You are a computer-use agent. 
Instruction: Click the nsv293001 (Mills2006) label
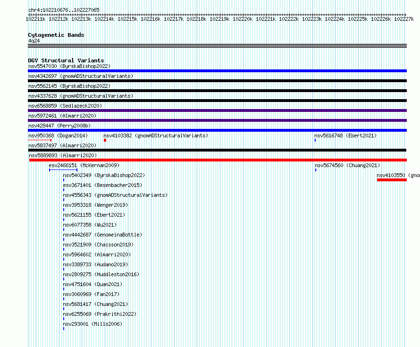point(92,324)
